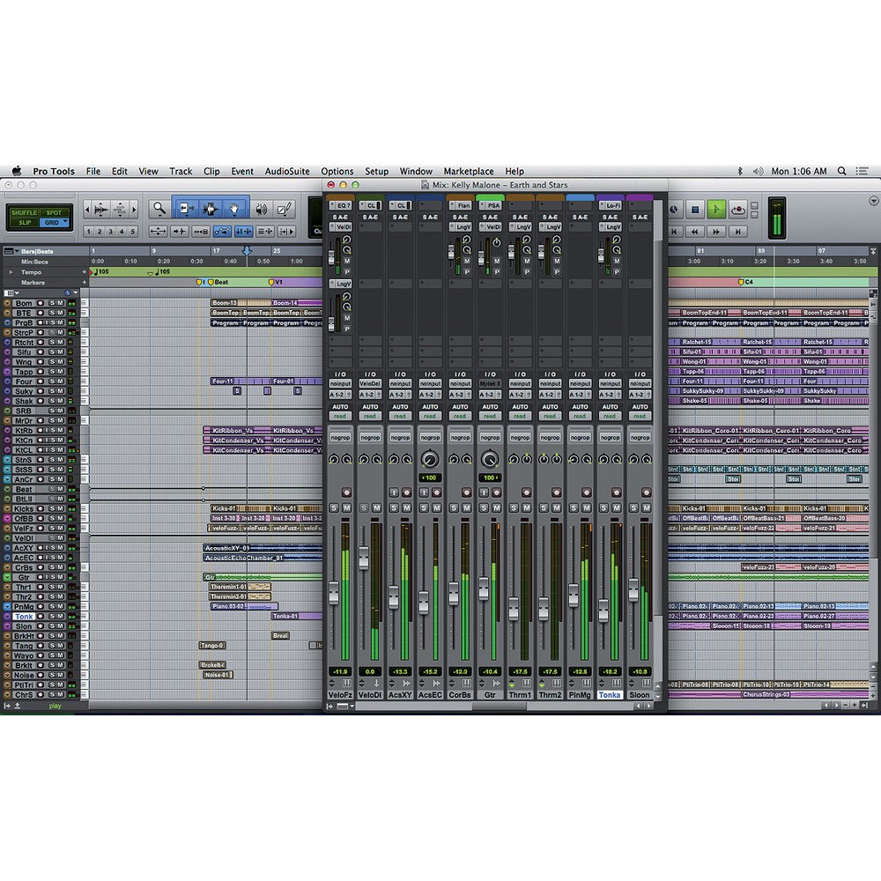Select the Grabber hand tool
Screen dimensions: 881x881
point(235,210)
